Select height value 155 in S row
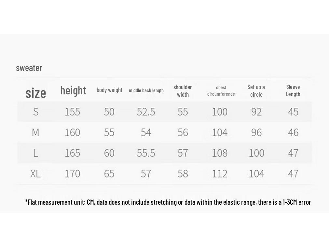The image size is (329, 247). tap(72, 112)
